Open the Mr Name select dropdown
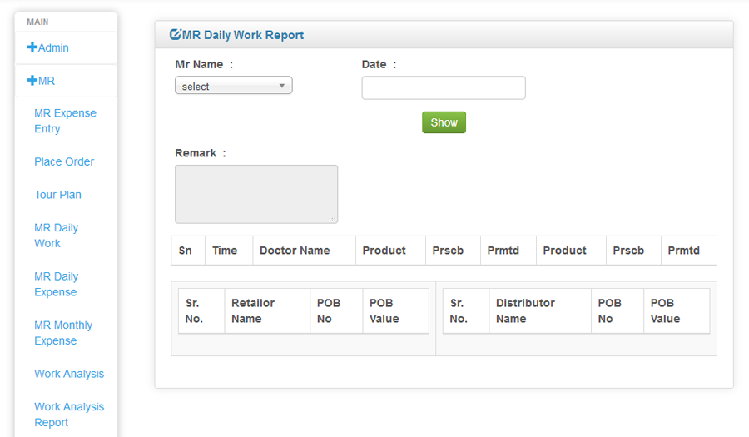The width and height of the screenshot is (749, 437). pyautogui.click(x=234, y=86)
